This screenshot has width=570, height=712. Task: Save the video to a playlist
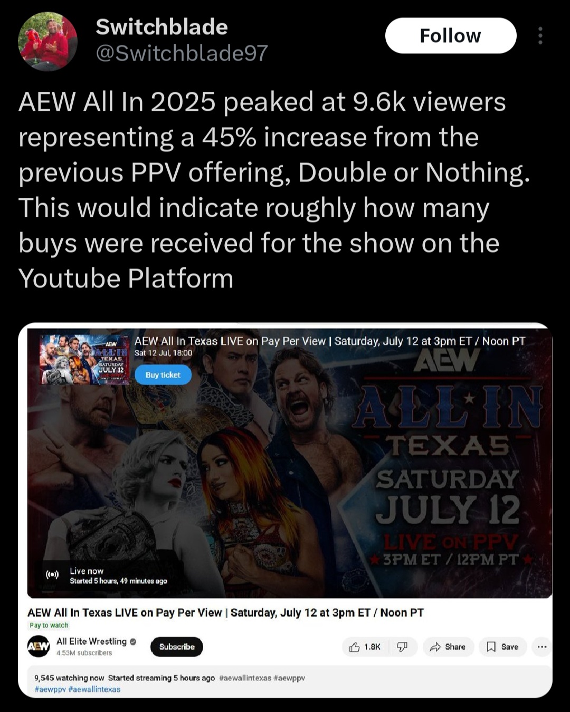click(x=502, y=647)
